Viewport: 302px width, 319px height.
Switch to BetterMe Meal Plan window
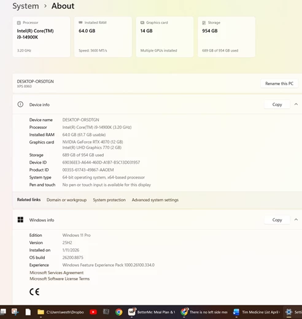[152, 312]
